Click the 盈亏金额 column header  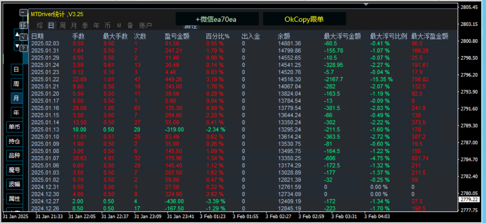[x=177, y=36]
